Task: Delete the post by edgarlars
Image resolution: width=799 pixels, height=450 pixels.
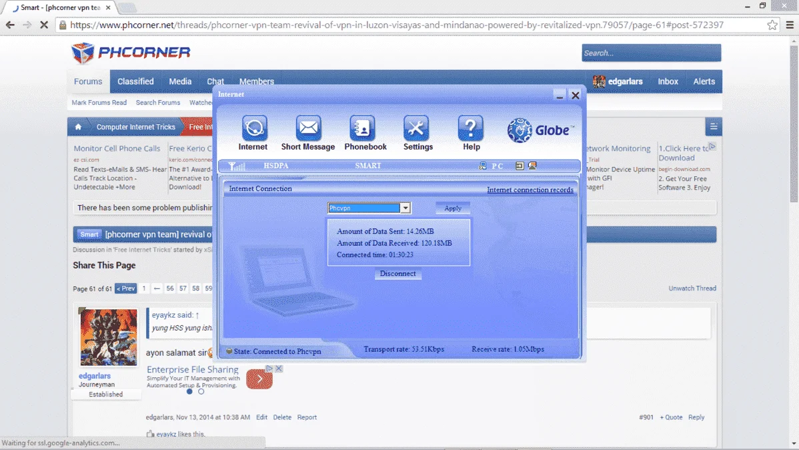Action: pos(282,417)
